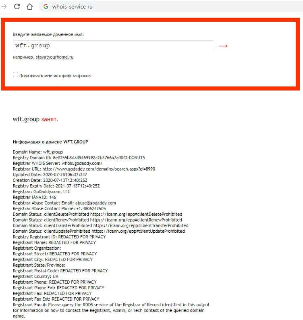This screenshot has width=303, height=320.
Task: Focus the domain name input field
Action: point(113,46)
